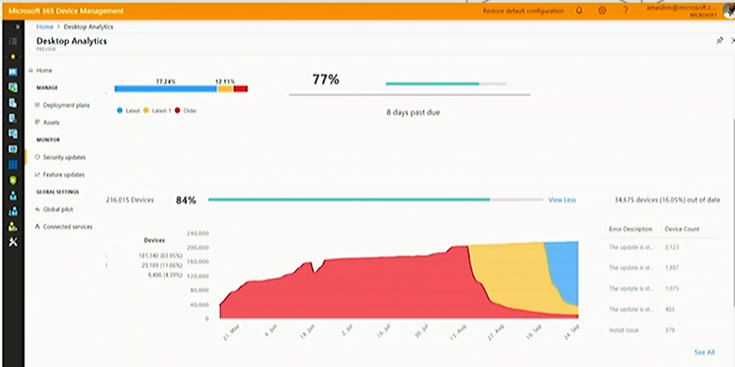Image resolution: width=735 pixels, height=367 pixels.
Task: Select Feature updates
Action: [63, 175]
